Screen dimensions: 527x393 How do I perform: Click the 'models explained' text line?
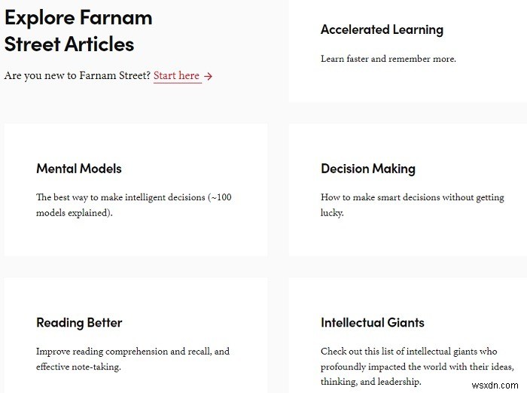click(x=74, y=213)
